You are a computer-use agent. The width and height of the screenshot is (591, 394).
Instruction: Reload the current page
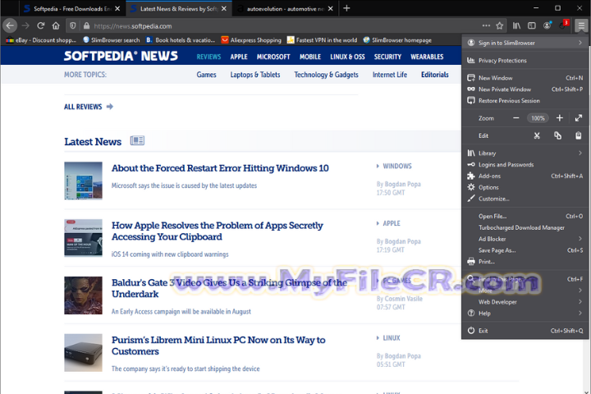41,26
